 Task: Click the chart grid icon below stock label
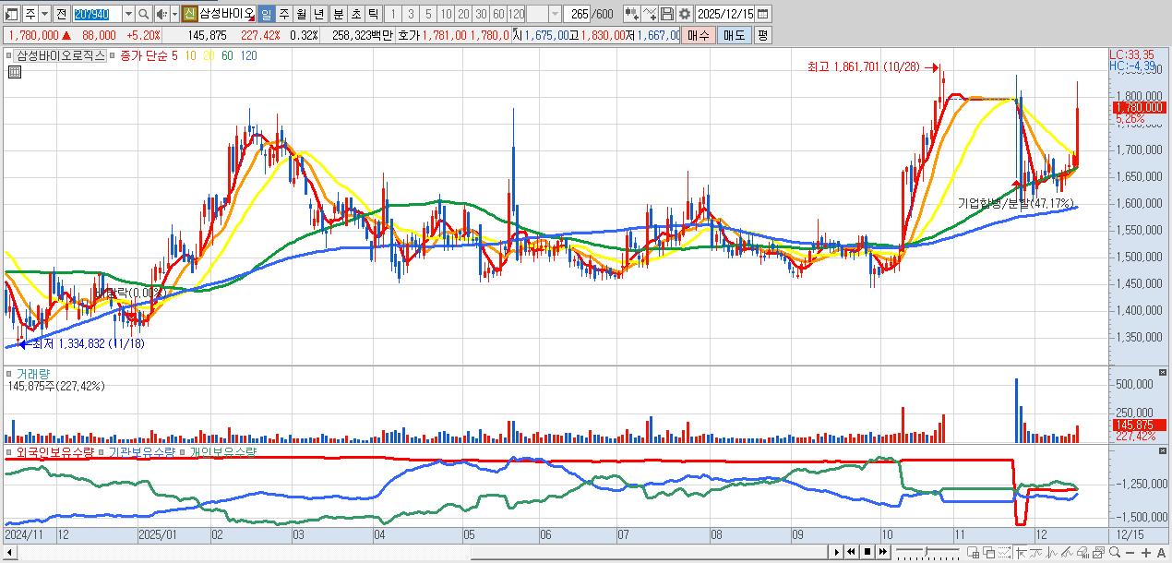pyautogui.click(x=13, y=71)
